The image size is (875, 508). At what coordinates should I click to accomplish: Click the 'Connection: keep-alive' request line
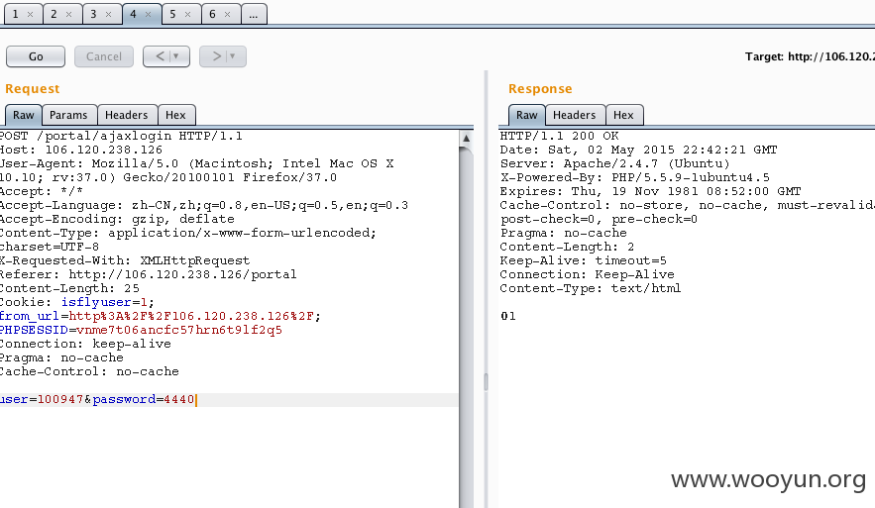85,344
